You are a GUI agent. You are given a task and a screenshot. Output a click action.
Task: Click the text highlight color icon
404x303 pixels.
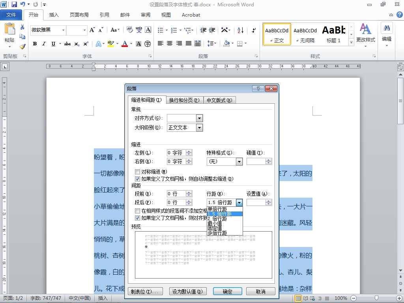(x=111, y=44)
